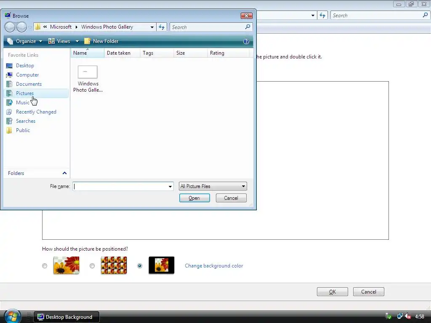The height and width of the screenshot is (323, 431).
Task: Click the centered flower position thumbnail
Action: click(x=161, y=265)
